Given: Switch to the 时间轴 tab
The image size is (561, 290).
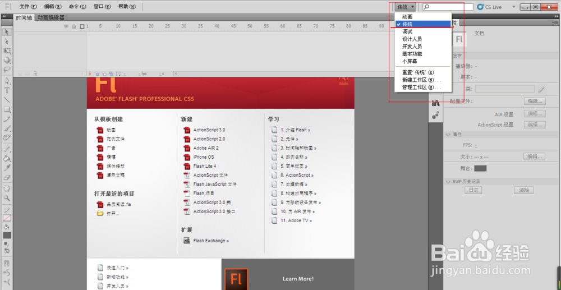Looking at the screenshot, I should click(24, 17).
